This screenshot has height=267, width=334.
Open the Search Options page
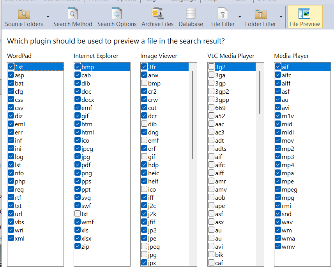coord(117,18)
